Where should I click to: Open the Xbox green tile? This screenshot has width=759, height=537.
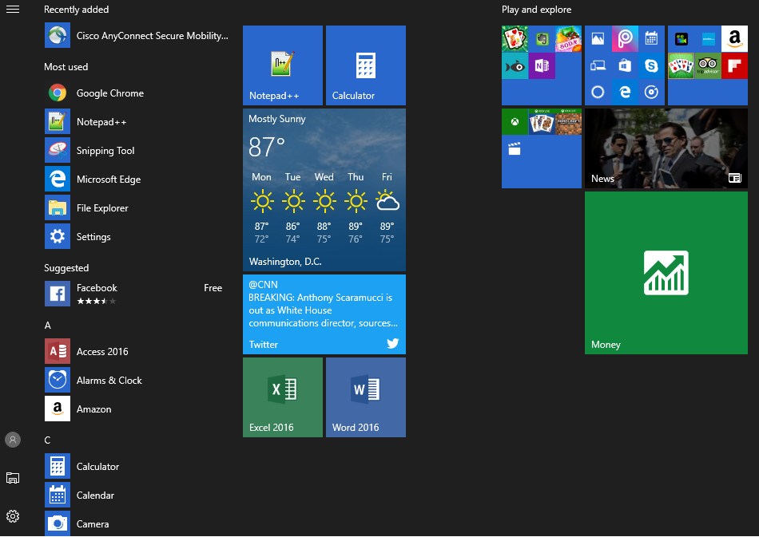point(515,122)
